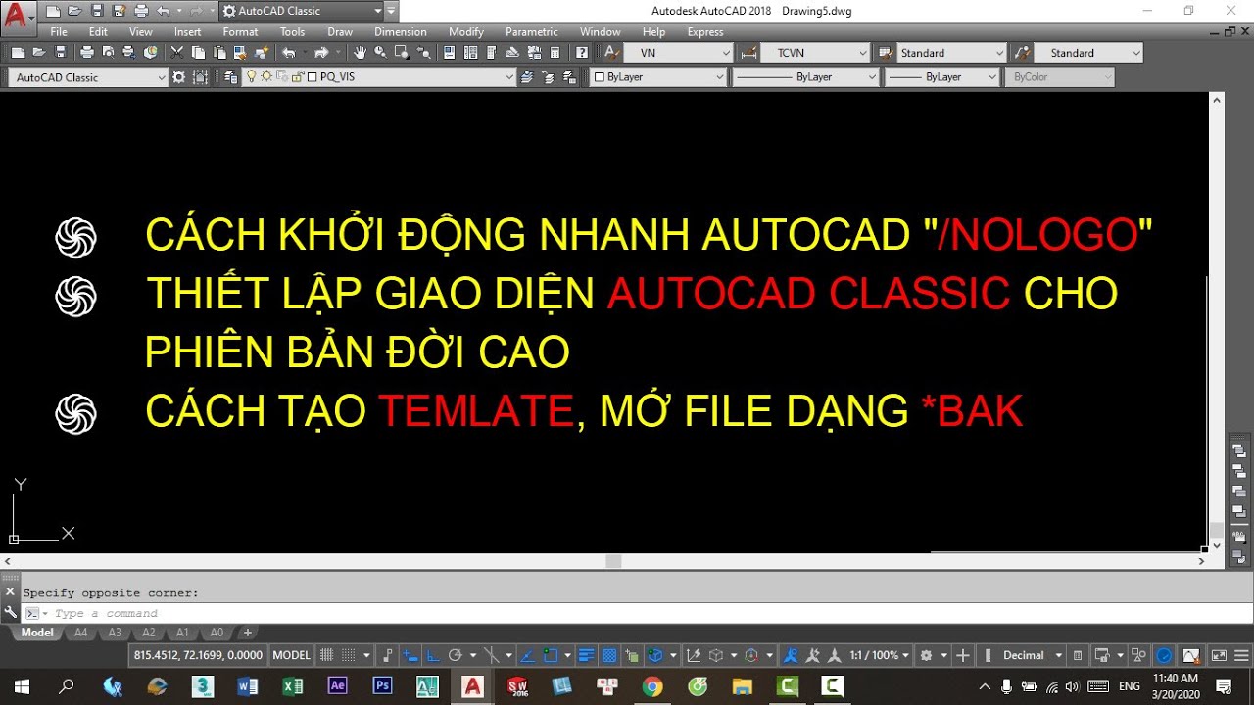Open the Help question mark icon
The width and height of the screenshot is (1254, 705).
pyautogui.click(x=581, y=52)
